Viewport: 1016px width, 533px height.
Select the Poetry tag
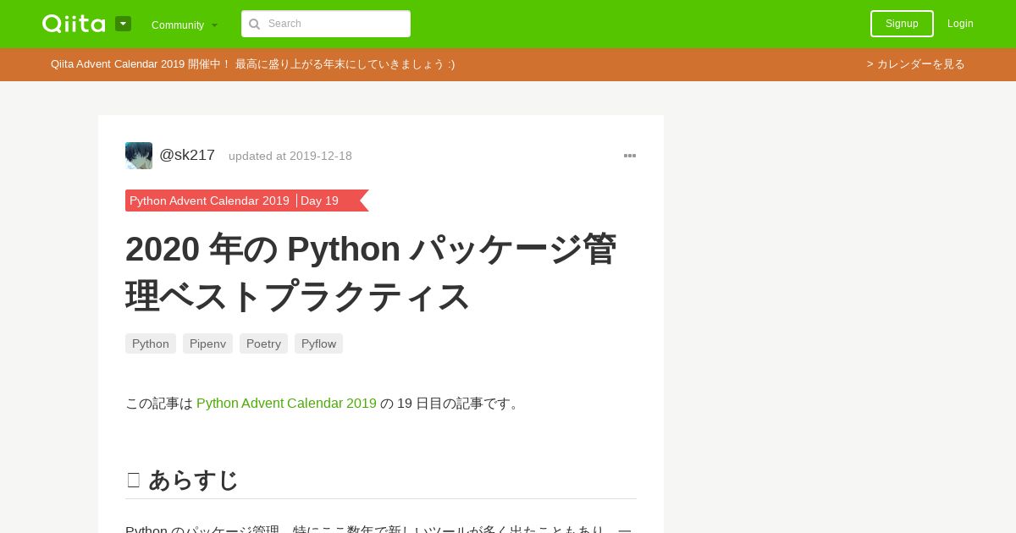[x=263, y=343]
